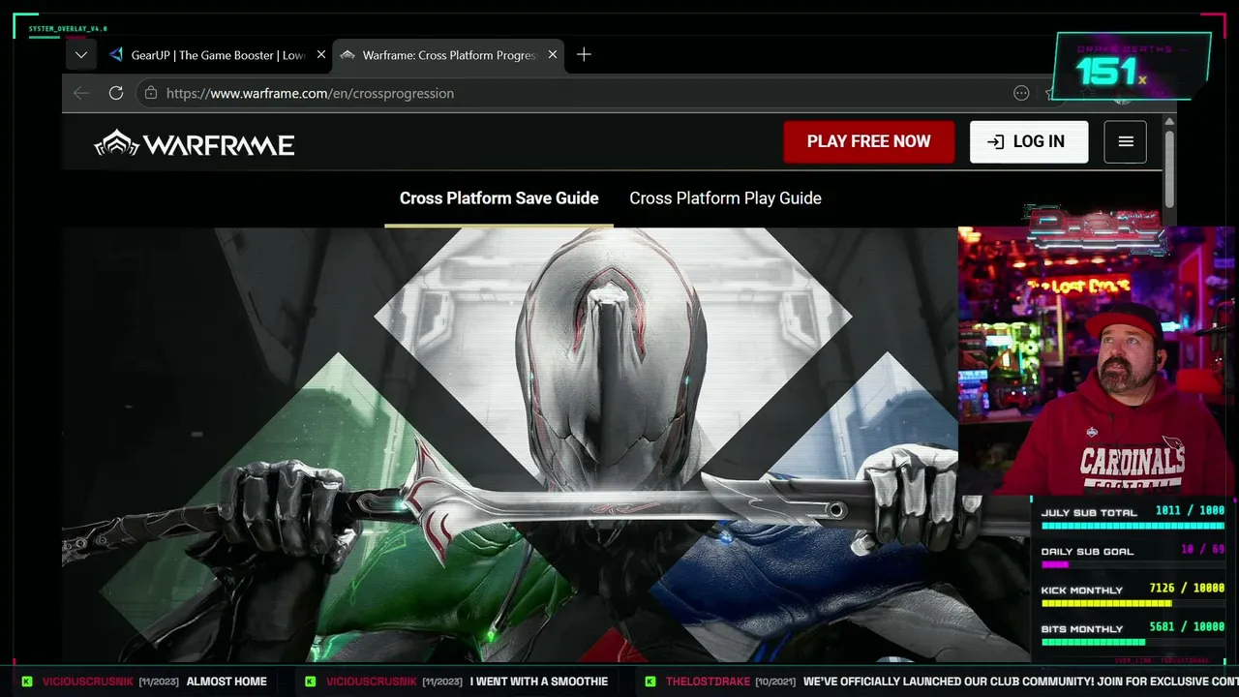The width and height of the screenshot is (1239, 697).
Task: Click the JULY SUB TOTAL progress bar
Action: coord(1133,527)
